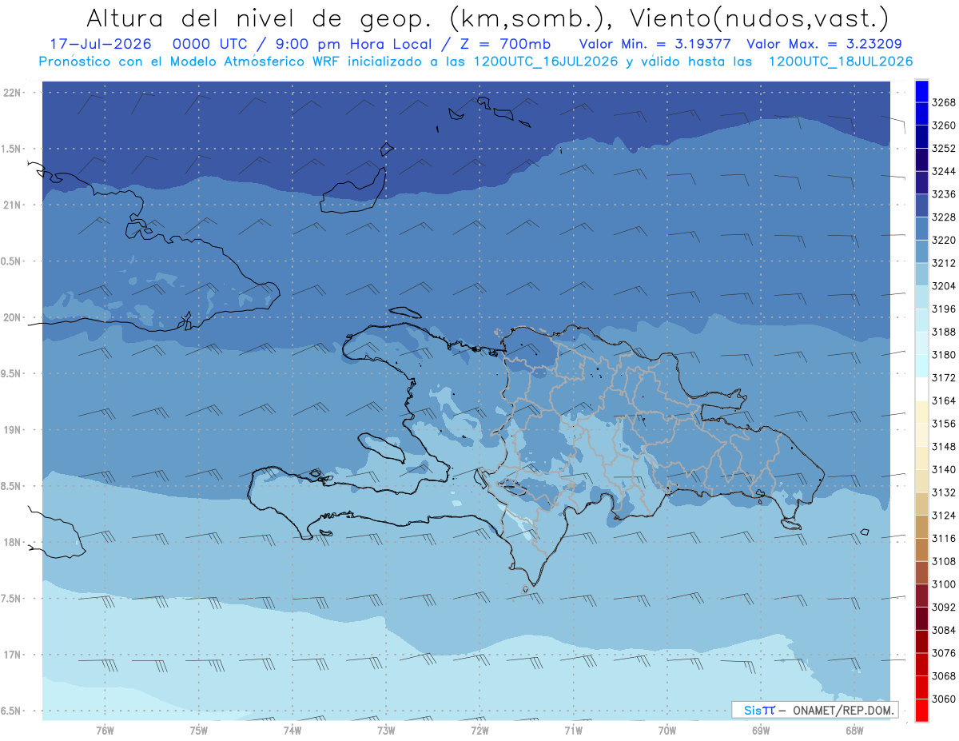The width and height of the screenshot is (959, 741).
Task: Click the '18N' latitude label
Action: pyautogui.click(x=12, y=542)
